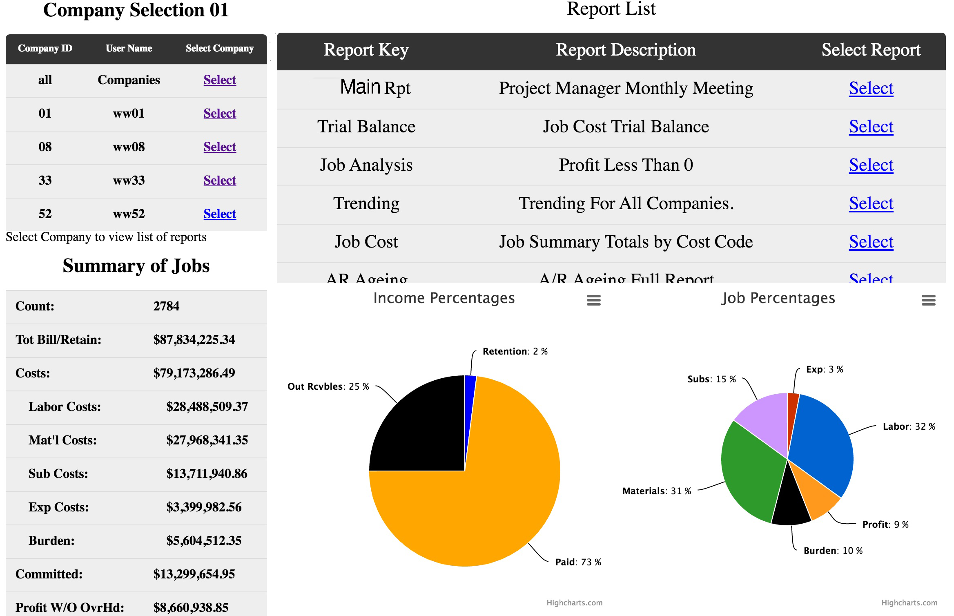Select the Main Rpt report
The width and height of the screenshot is (954, 616).
pos(871,88)
